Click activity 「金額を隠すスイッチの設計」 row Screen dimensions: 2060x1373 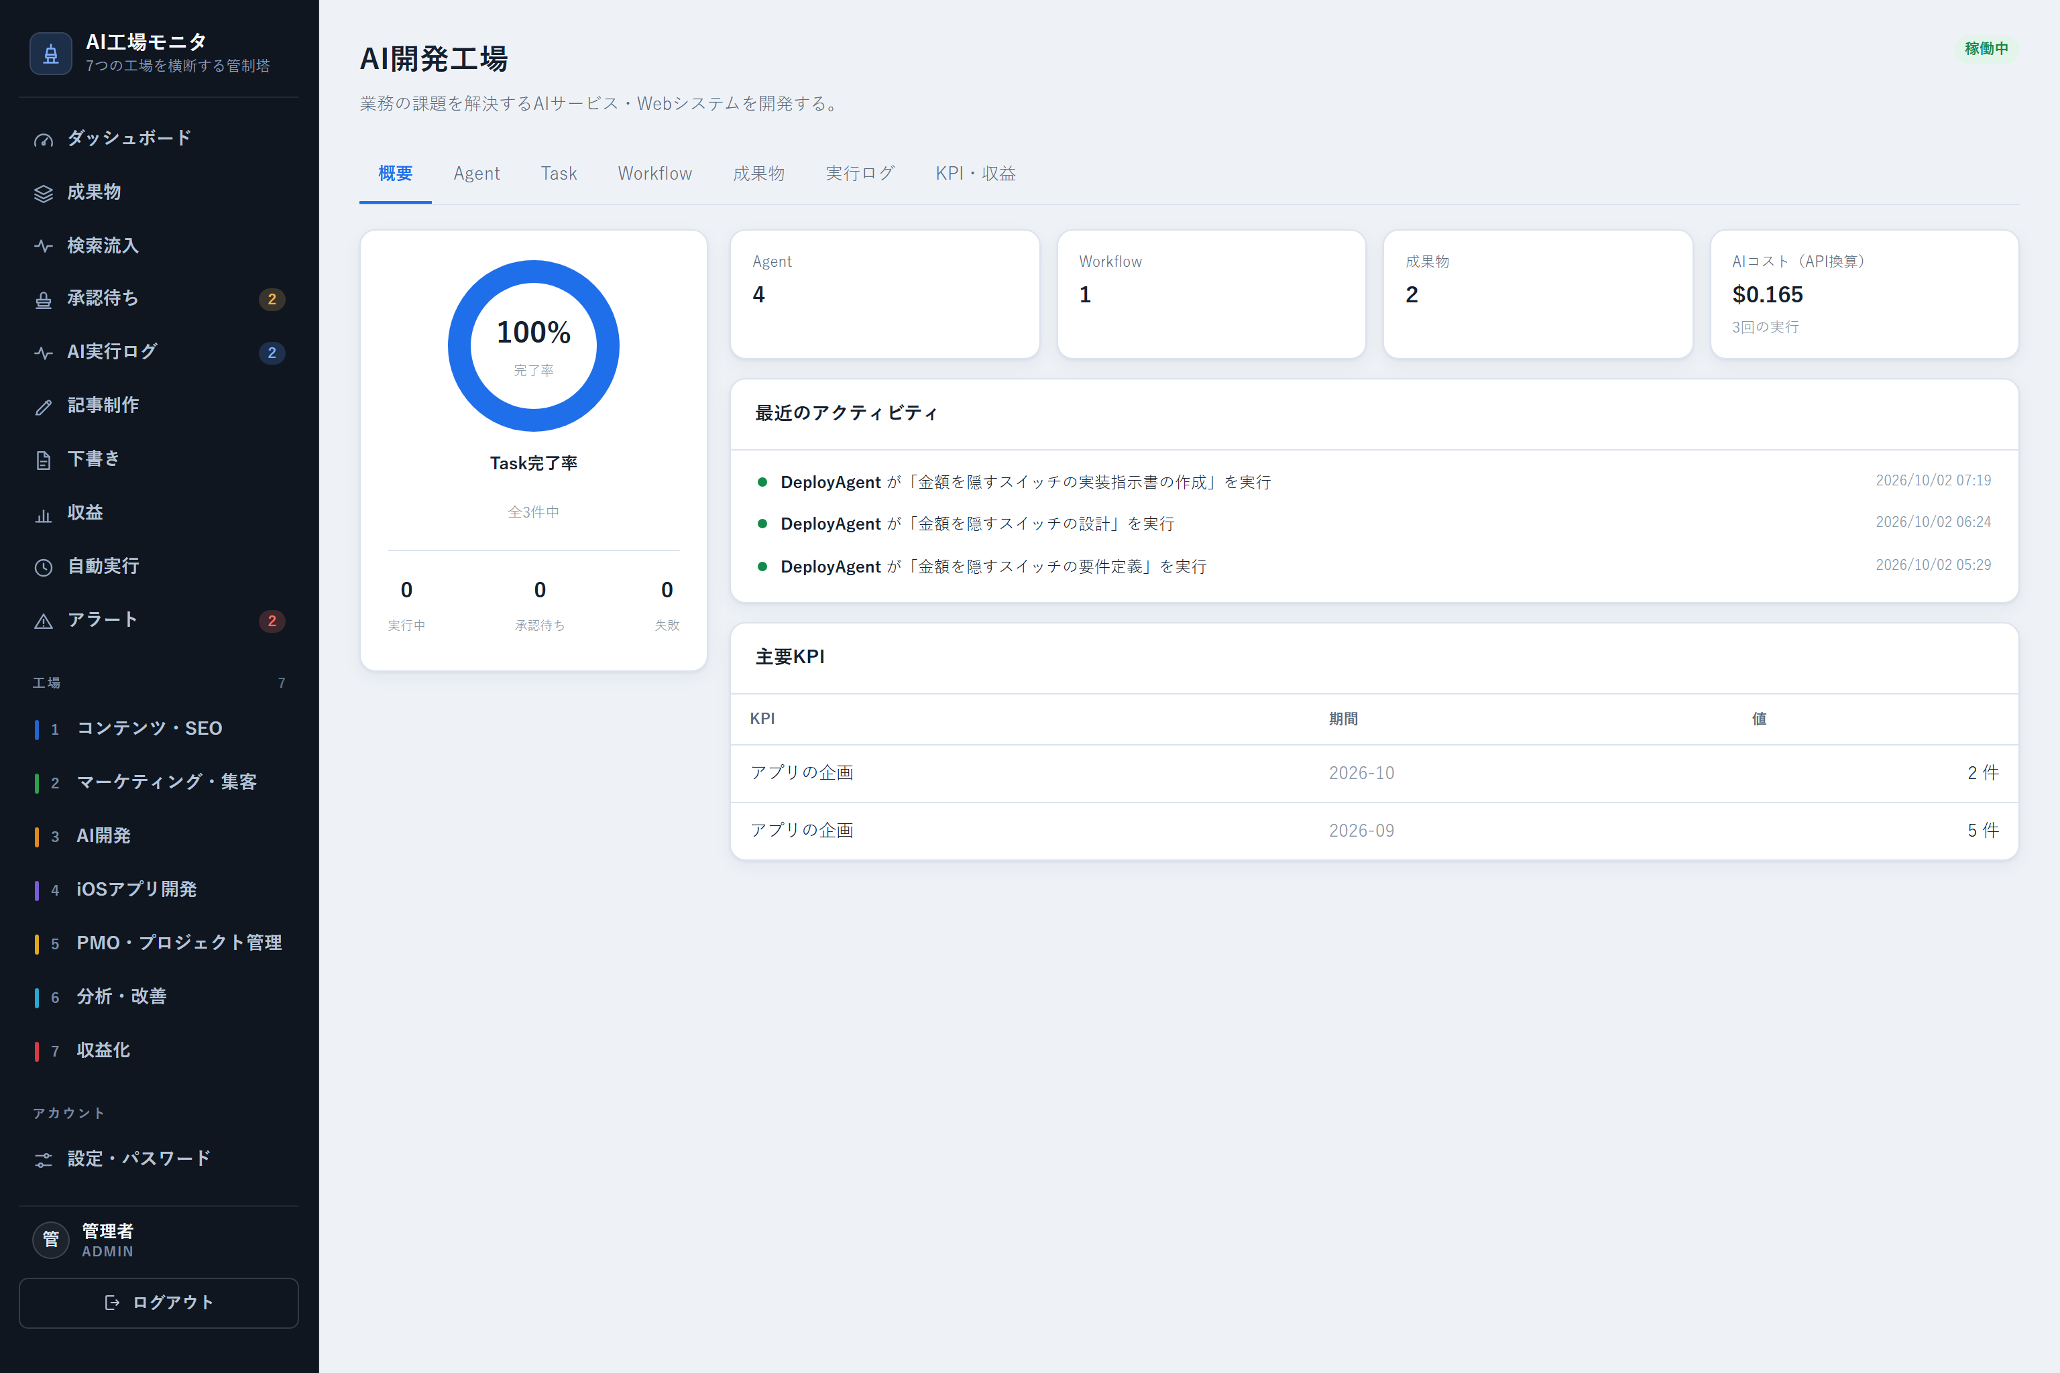[1374, 524]
